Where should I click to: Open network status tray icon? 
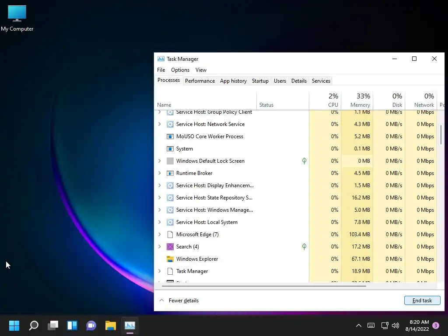pos(385,325)
